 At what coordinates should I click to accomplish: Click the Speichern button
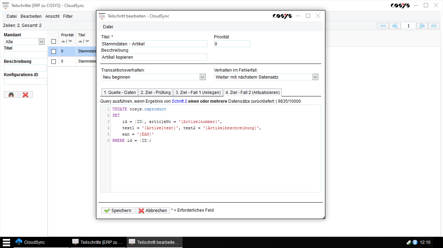click(118, 210)
